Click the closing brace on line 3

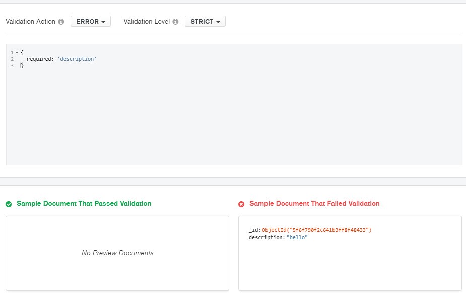22,65
